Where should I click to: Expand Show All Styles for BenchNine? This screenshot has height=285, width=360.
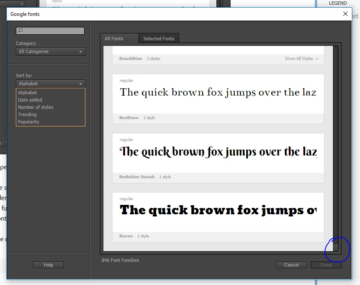click(301, 58)
